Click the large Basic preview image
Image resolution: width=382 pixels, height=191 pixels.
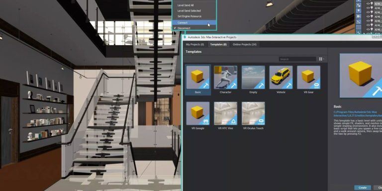coord(361,76)
